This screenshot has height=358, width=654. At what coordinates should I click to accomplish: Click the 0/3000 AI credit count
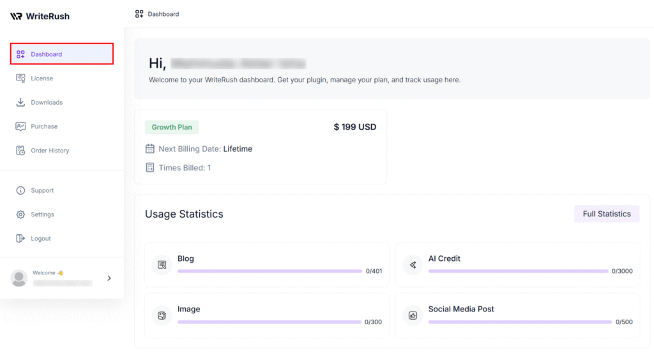pyautogui.click(x=622, y=271)
